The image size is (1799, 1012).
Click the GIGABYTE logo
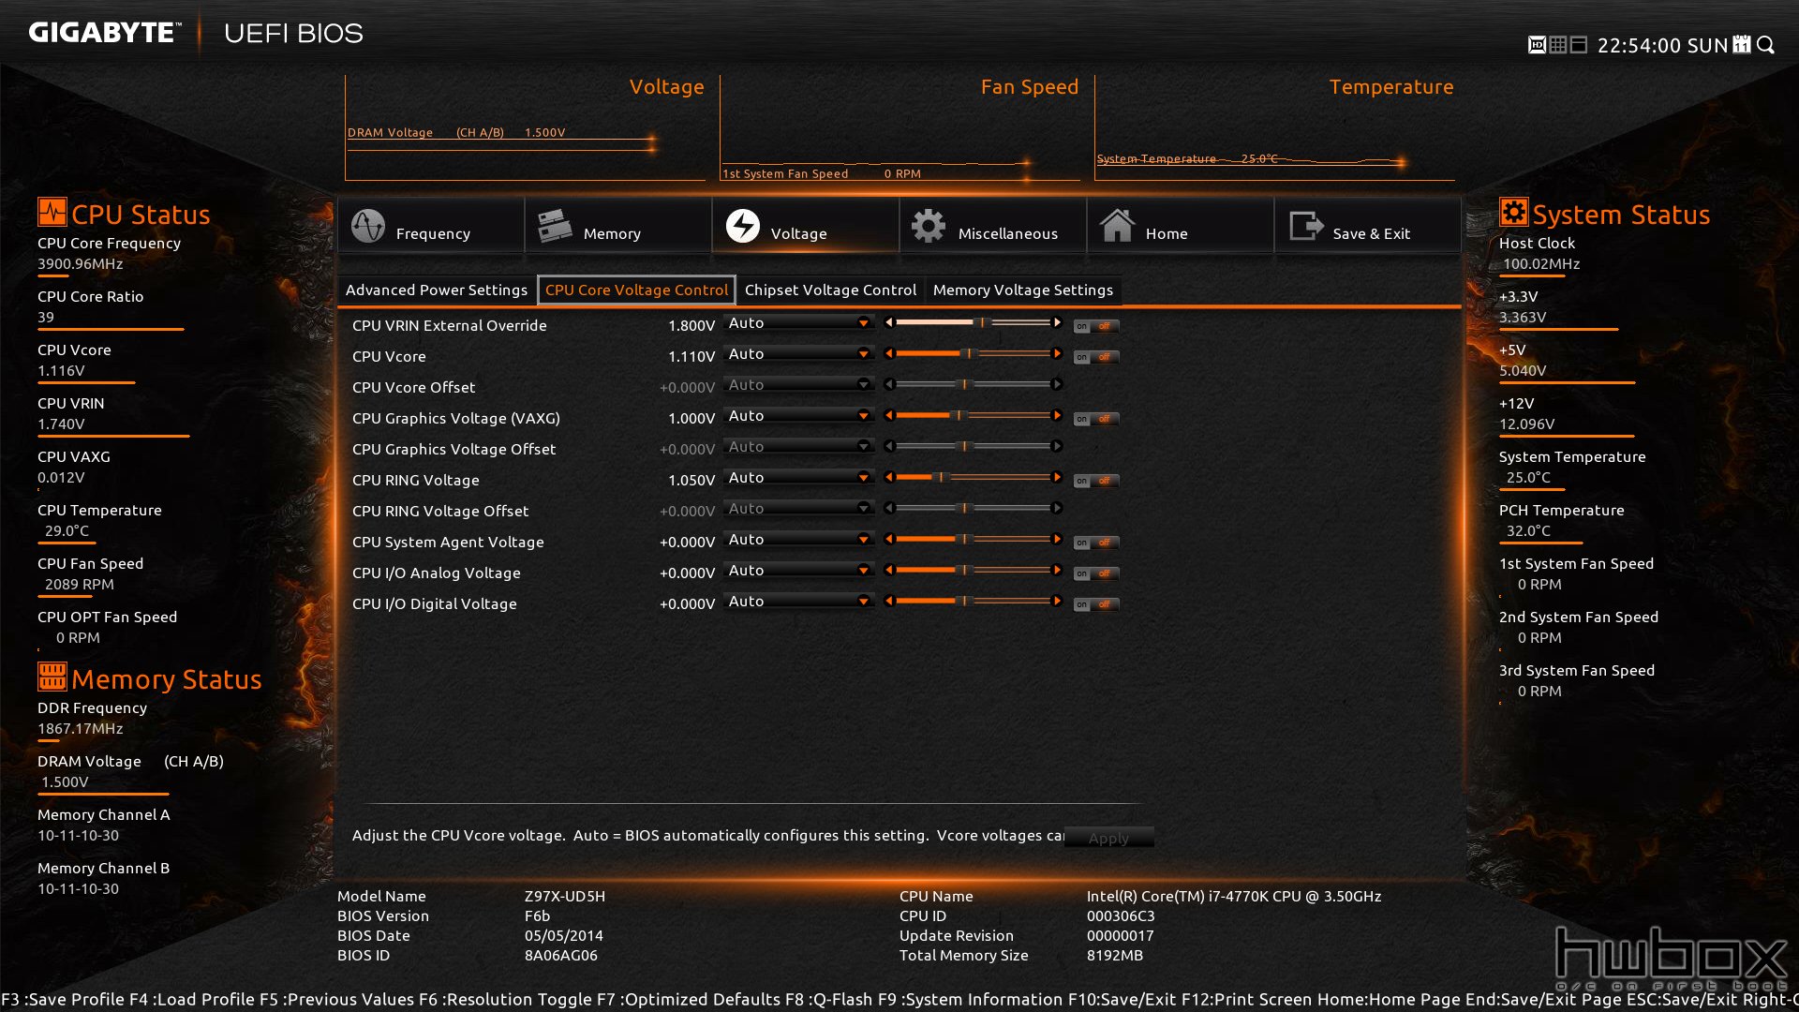[105, 33]
